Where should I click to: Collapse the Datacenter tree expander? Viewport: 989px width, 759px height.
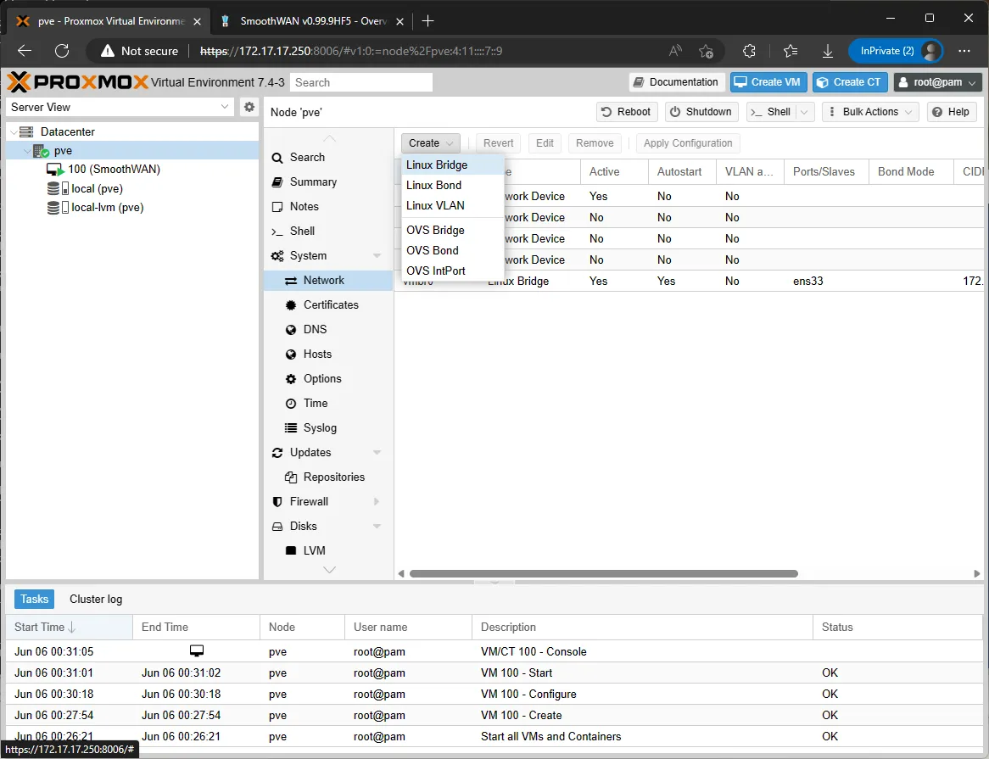14,132
